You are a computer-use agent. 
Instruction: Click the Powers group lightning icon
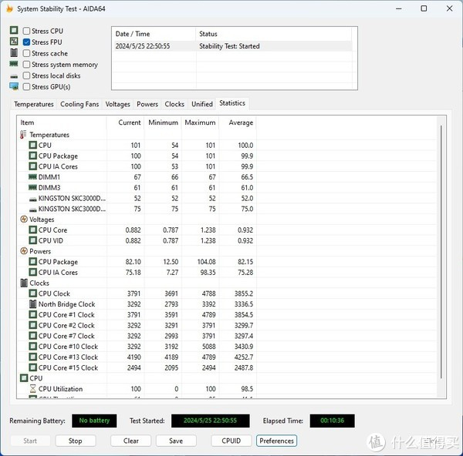coord(24,251)
